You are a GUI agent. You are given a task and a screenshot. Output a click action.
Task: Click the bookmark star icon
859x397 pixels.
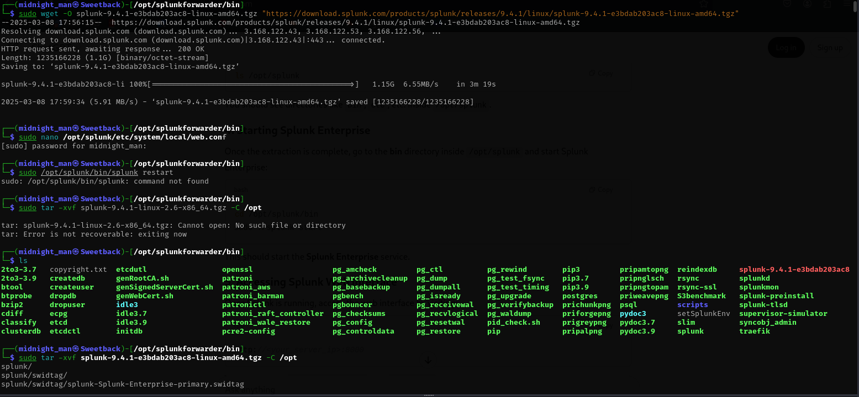(x=703, y=3)
